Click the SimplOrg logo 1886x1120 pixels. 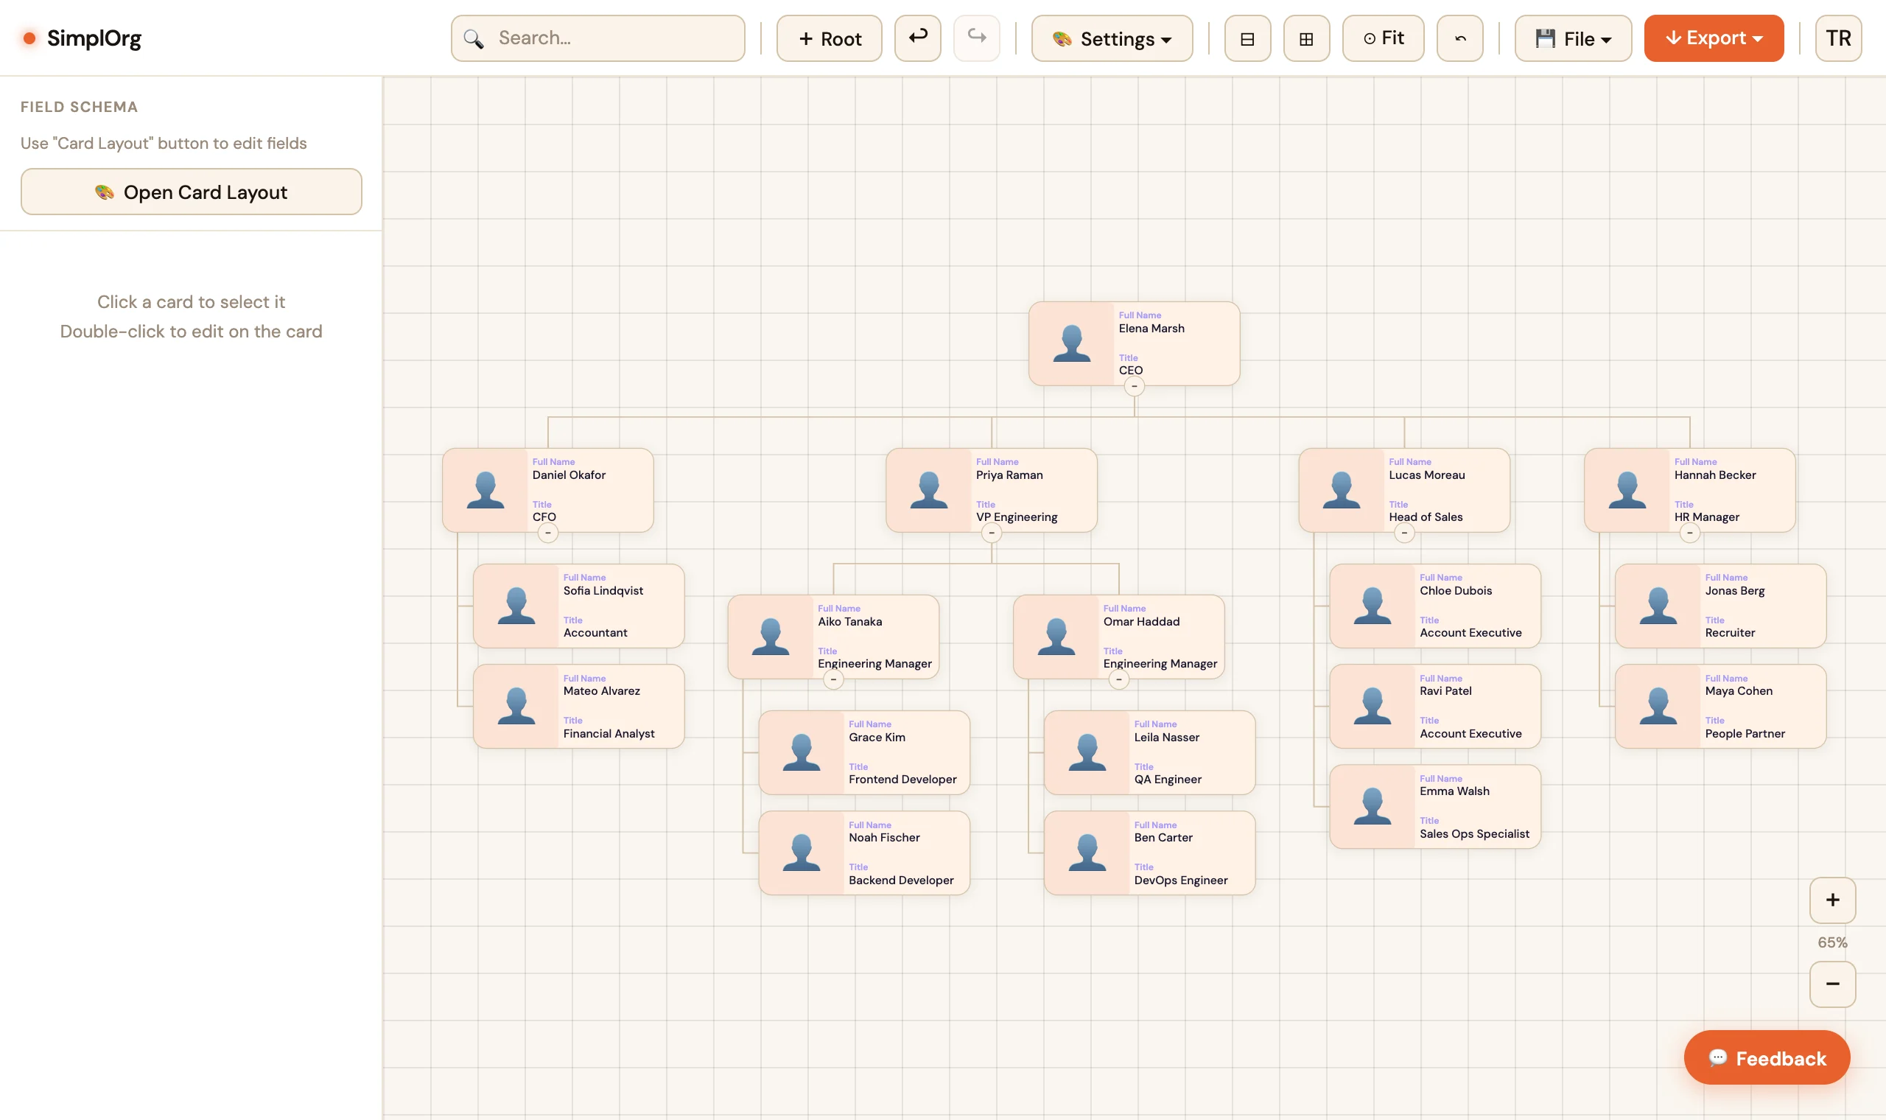coord(83,38)
